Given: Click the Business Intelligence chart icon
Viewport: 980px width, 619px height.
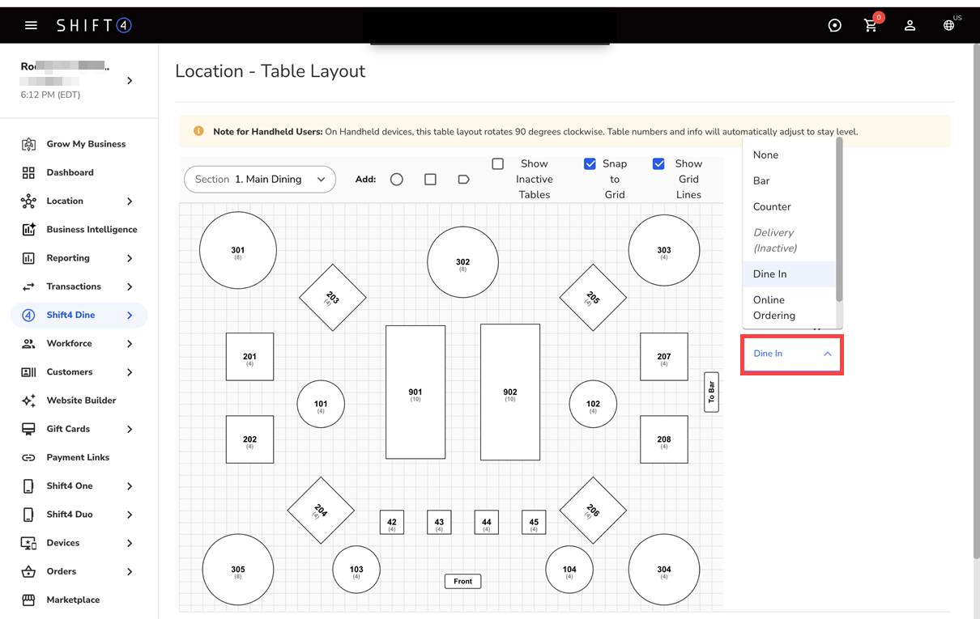Looking at the screenshot, I should pos(28,229).
